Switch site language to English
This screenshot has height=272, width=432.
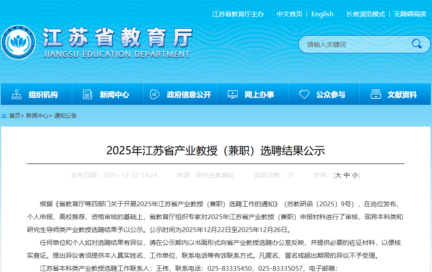click(x=322, y=14)
